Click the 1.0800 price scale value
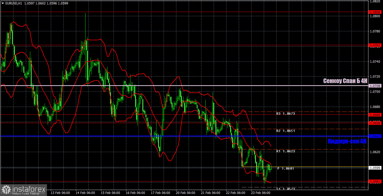383x196 pixels. (375, 16)
